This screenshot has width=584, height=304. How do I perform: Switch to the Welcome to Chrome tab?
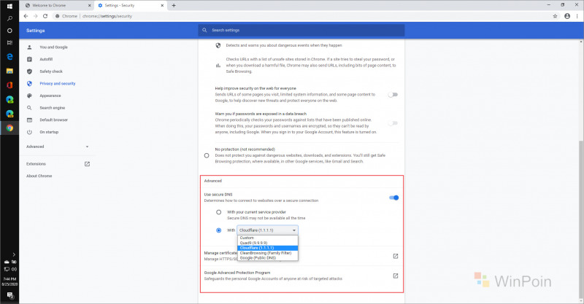click(x=57, y=6)
